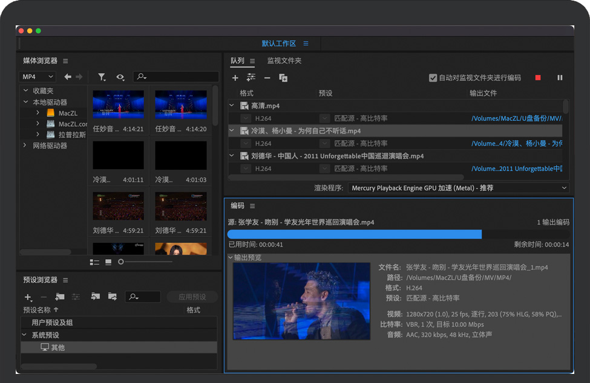Click the red stop queue button
590x383 pixels.
tap(538, 78)
